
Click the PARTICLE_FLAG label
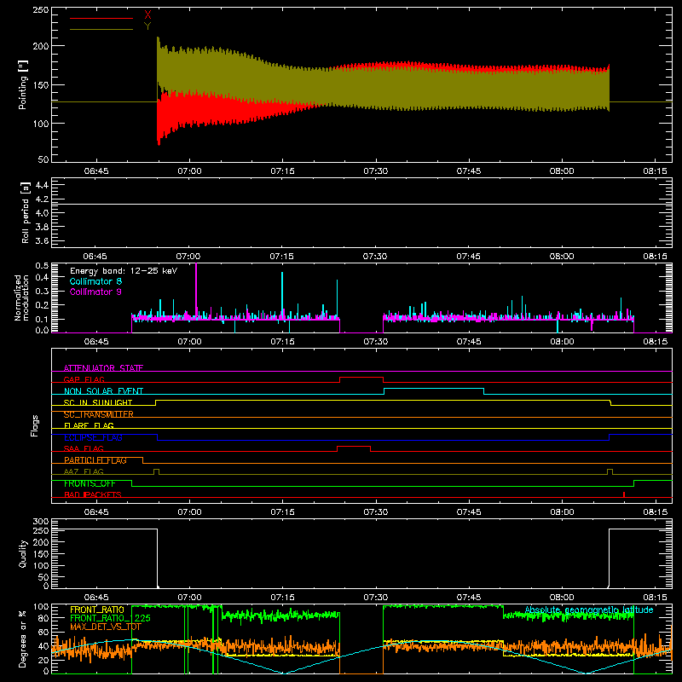pyautogui.click(x=95, y=460)
